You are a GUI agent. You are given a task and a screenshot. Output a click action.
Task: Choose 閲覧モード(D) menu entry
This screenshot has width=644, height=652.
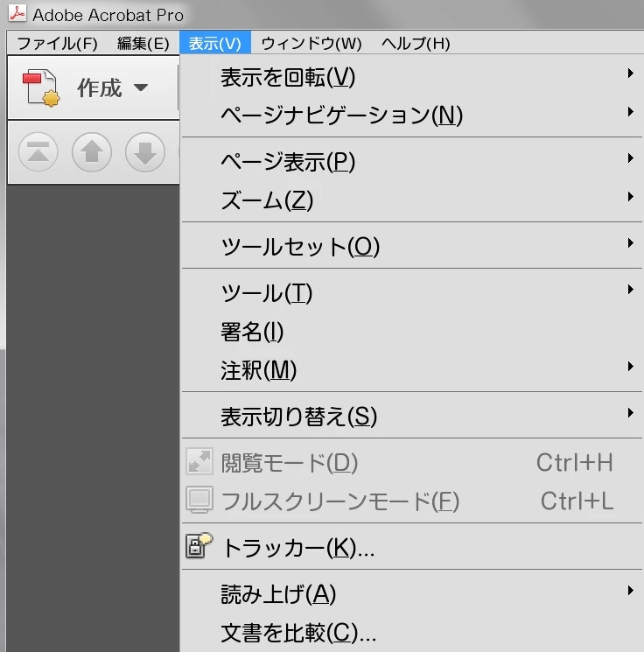(412, 462)
